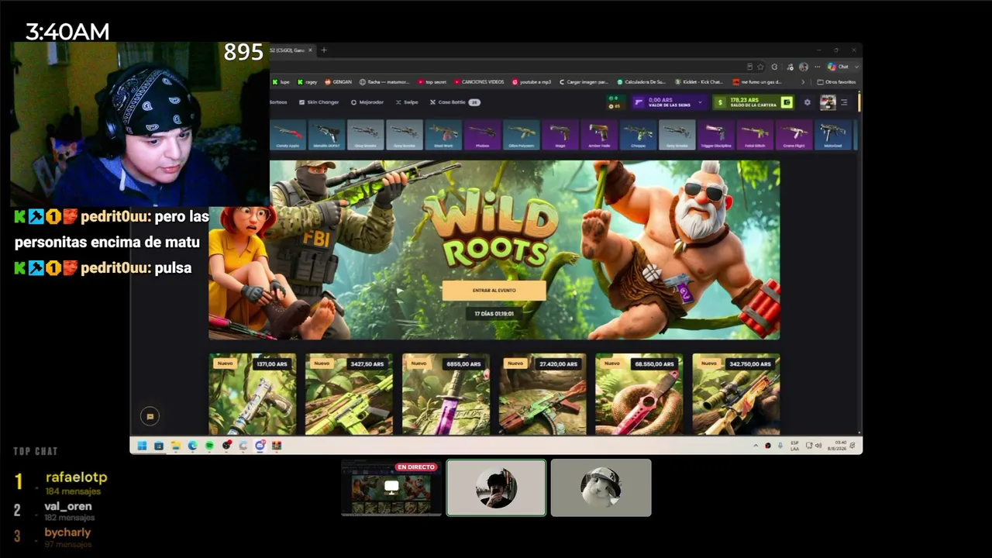Open Spotify from the taskbar
The image size is (992, 558).
(x=209, y=446)
